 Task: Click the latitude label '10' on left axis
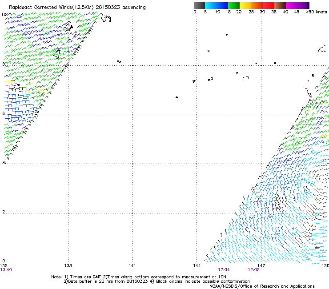tap(4, 15)
